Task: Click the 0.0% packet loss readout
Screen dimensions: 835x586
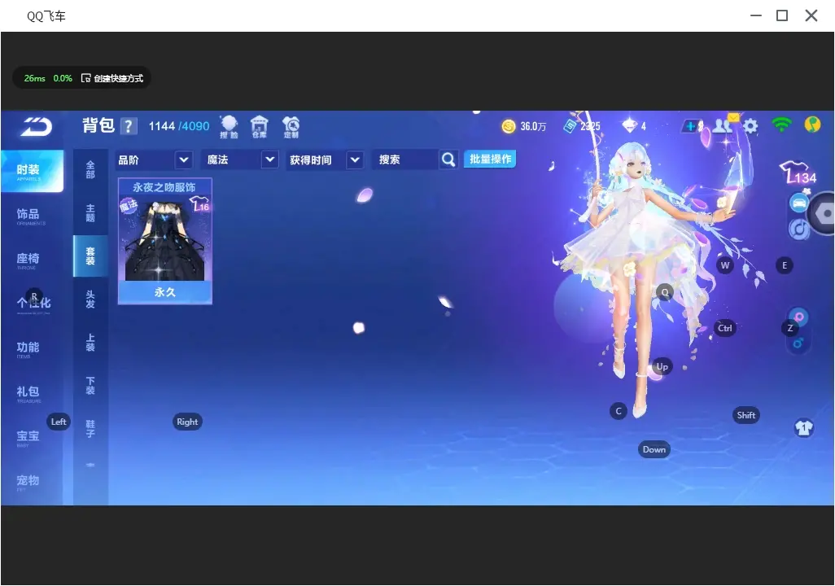Action: pyautogui.click(x=63, y=78)
